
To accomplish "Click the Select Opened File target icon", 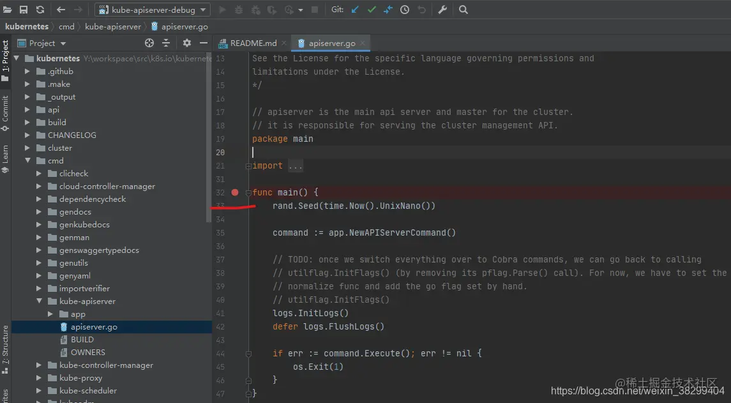I will (149, 43).
